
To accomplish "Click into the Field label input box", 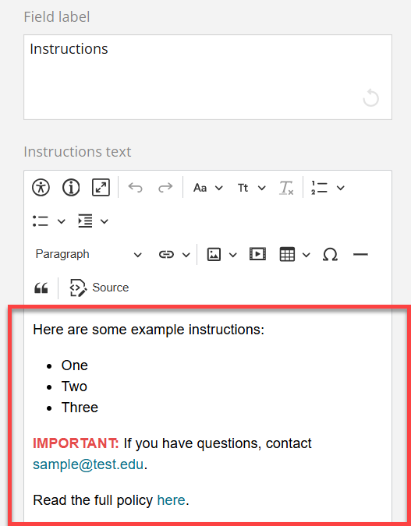I will [207, 77].
